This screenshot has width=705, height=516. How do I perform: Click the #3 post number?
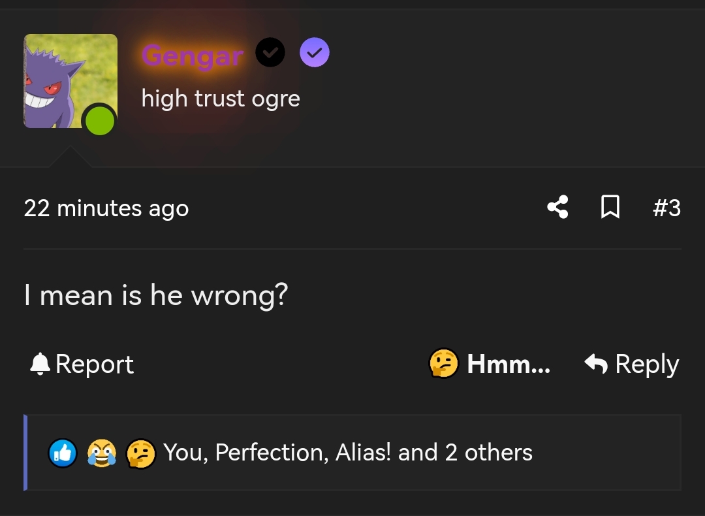click(x=668, y=208)
